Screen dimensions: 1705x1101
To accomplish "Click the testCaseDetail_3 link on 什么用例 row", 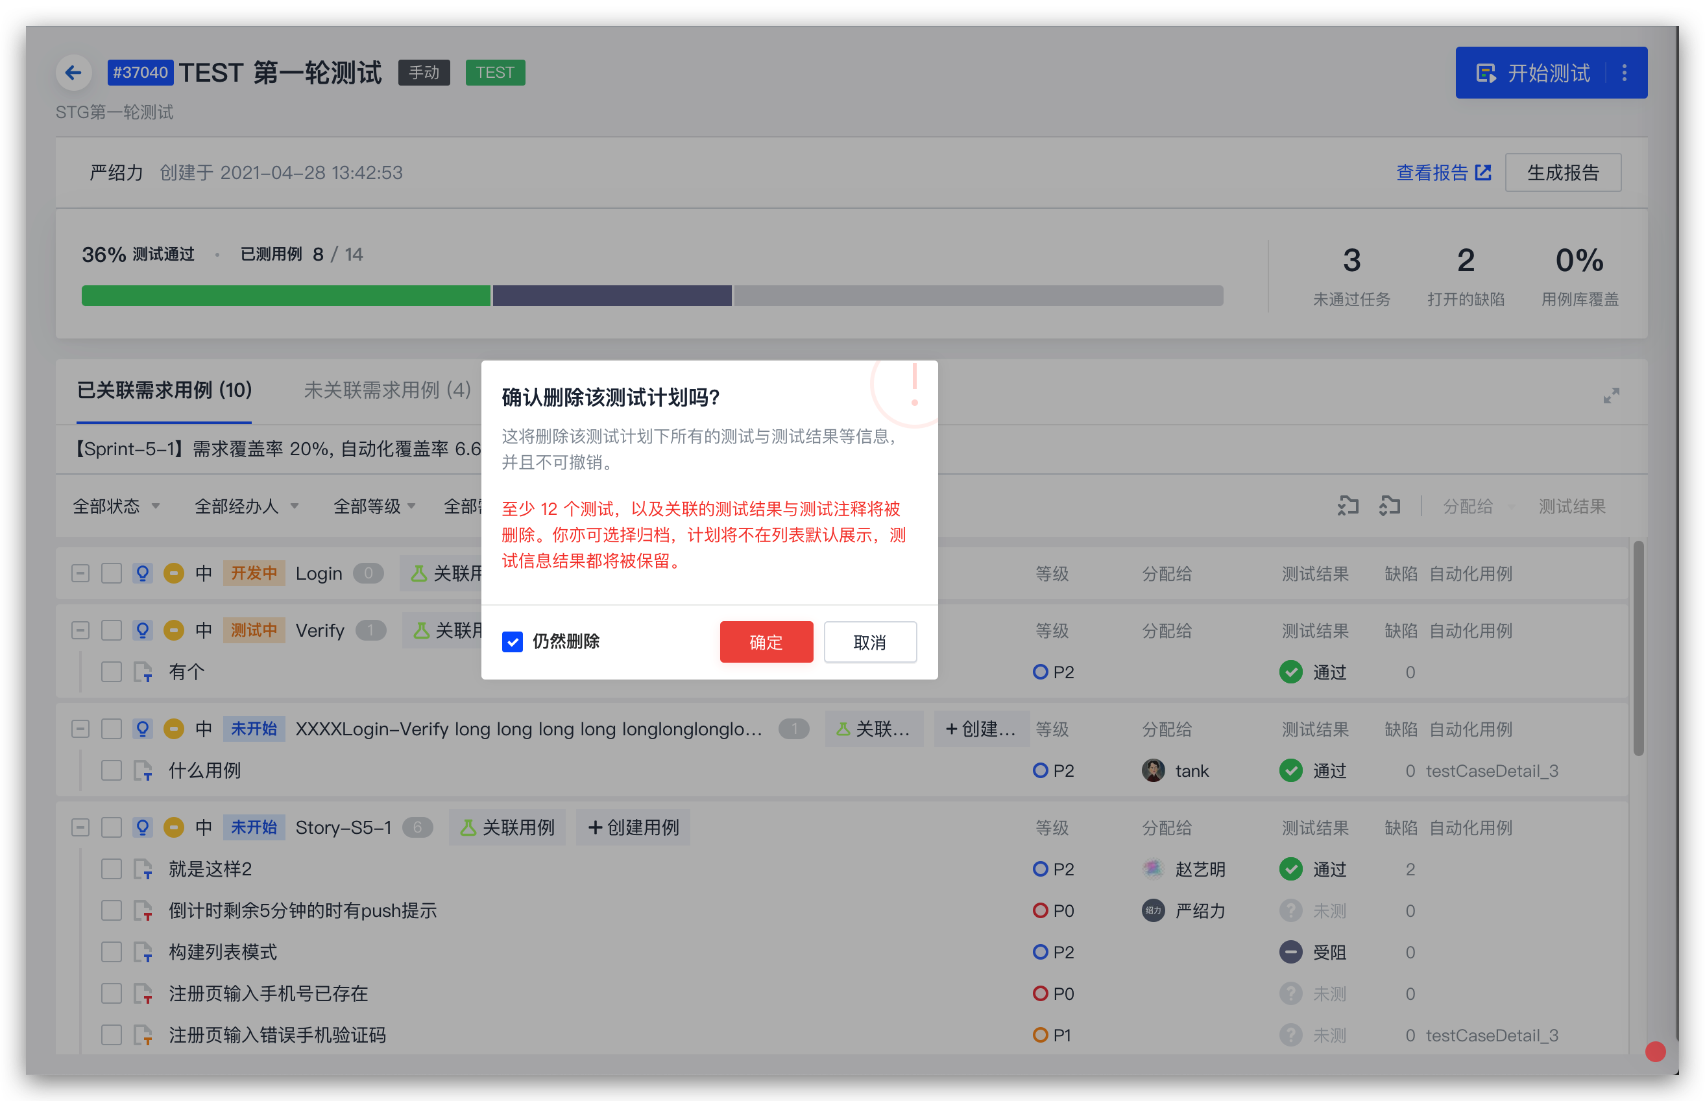I will coord(1492,771).
